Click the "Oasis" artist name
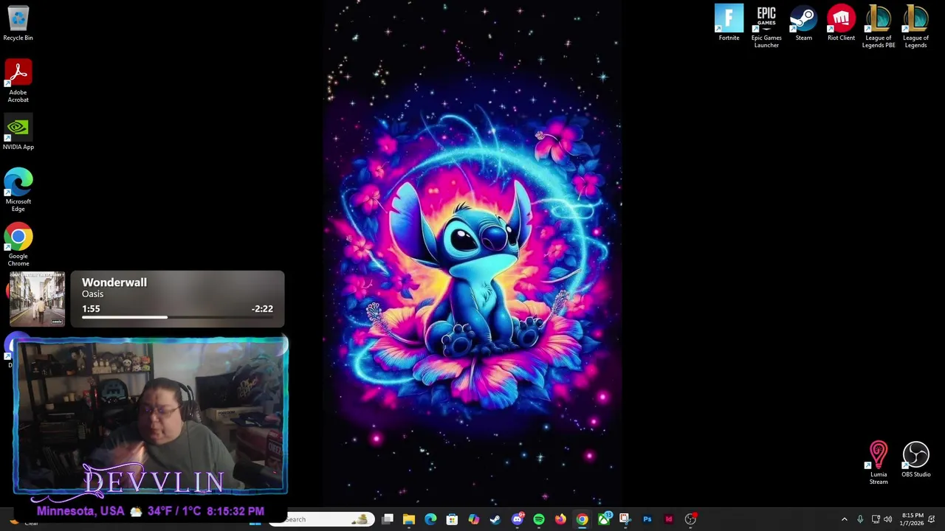 pos(92,294)
